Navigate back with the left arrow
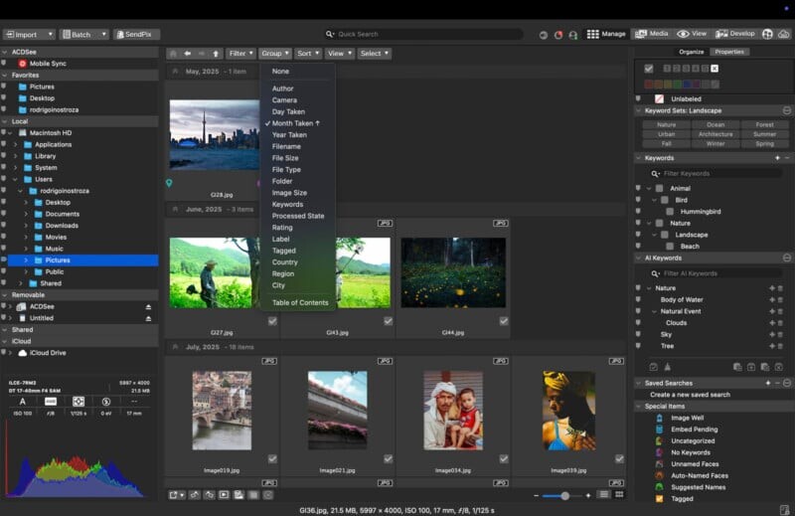The width and height of the screenshot is (795, 516). 187,54
